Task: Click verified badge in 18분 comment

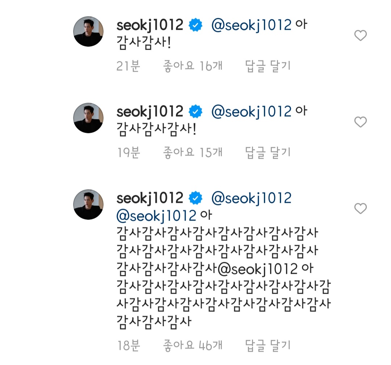Action: 196,198
